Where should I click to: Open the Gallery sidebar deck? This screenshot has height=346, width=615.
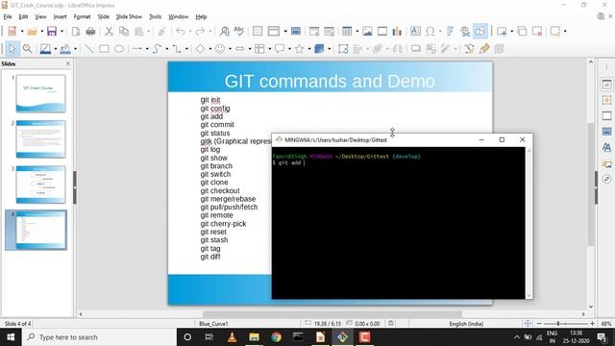[x=606, y=163]
